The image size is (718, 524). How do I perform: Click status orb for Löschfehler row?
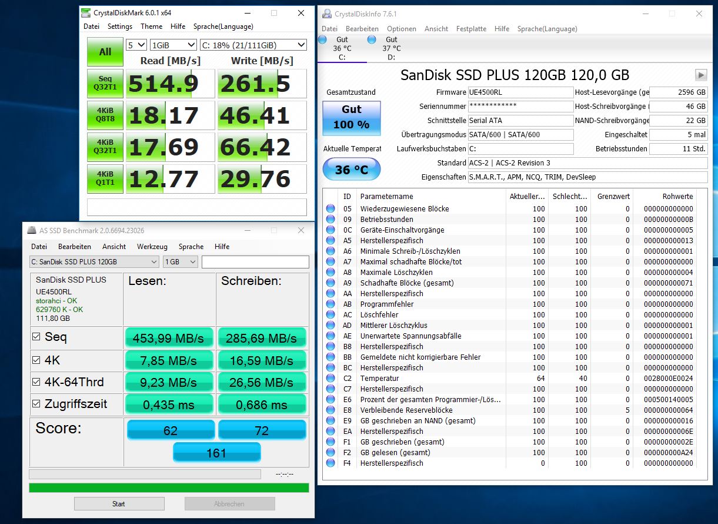point(330,314)
